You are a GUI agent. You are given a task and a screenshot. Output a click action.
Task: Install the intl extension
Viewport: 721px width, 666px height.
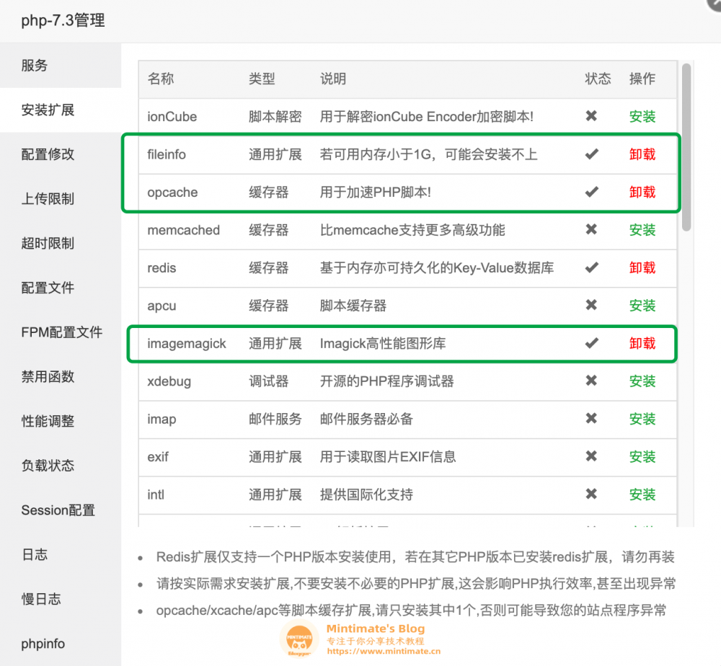(642, 494)
